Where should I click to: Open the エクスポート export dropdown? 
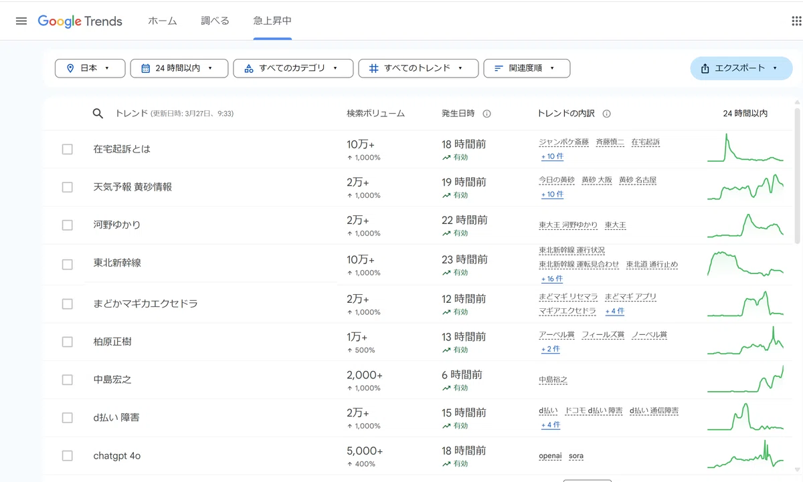pyautogui.click(x=741, y=68)
